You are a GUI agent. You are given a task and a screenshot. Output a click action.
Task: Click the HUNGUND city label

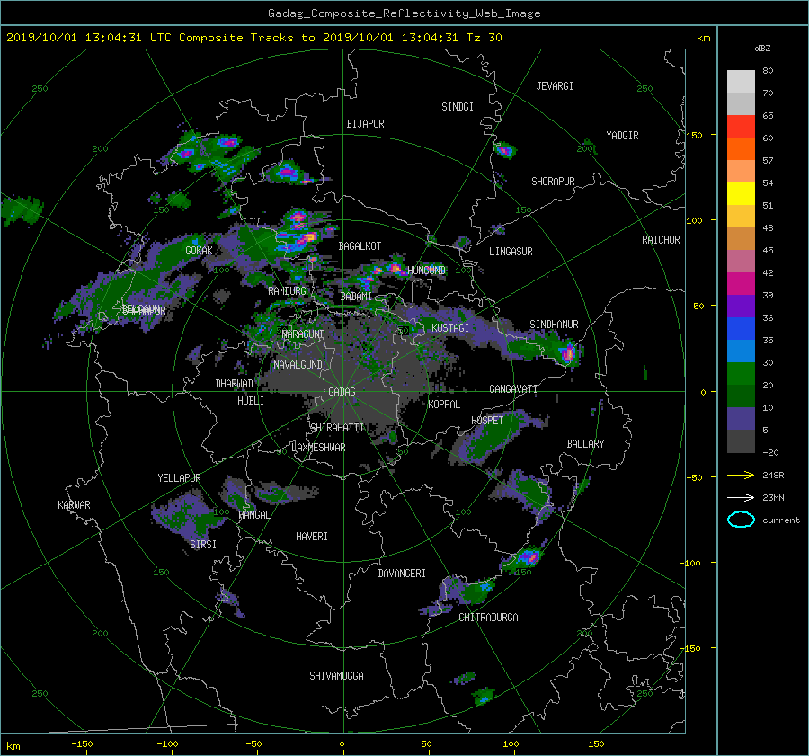tap(426, 271)
